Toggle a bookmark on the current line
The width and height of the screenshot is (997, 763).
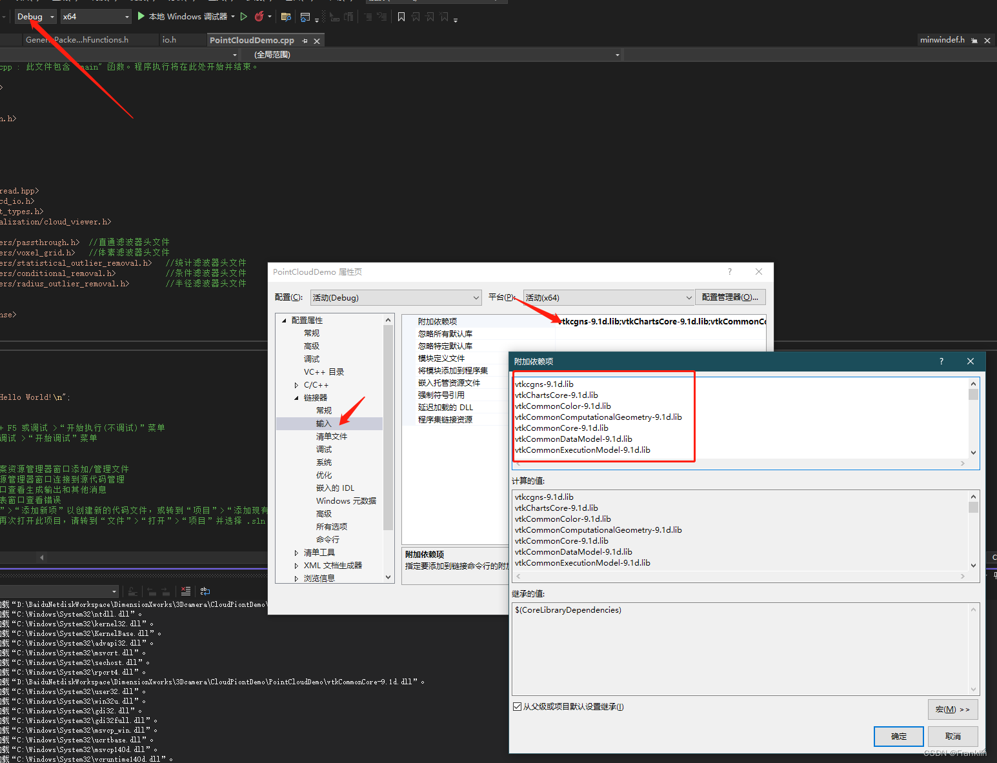tap(401, 17)
